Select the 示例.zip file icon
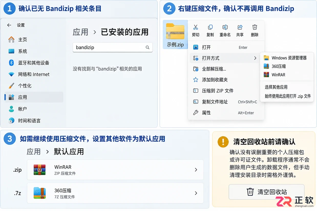This screenshot has width=317, height=211. (x=175, y=31)
